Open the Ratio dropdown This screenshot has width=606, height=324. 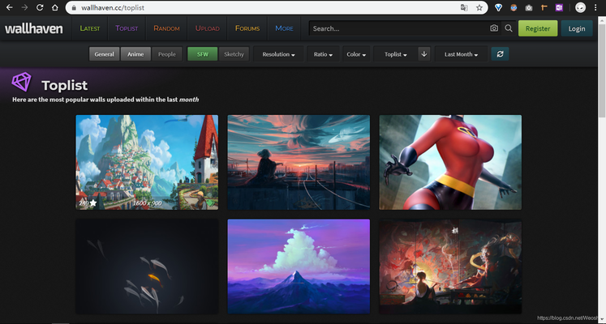pyautogui.click(x=324, y=54)
